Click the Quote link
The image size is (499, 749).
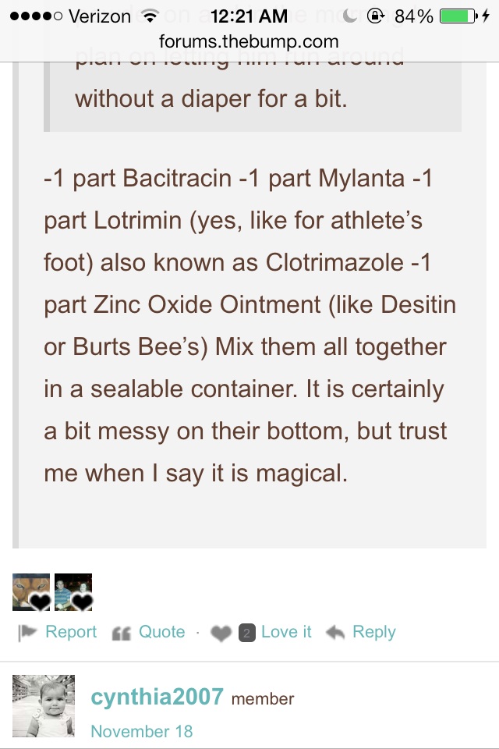tap(162, 631)
